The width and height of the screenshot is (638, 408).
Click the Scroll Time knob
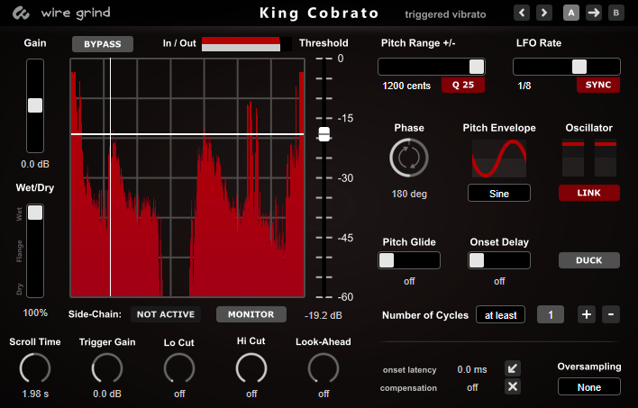click(x=35, y=368)
